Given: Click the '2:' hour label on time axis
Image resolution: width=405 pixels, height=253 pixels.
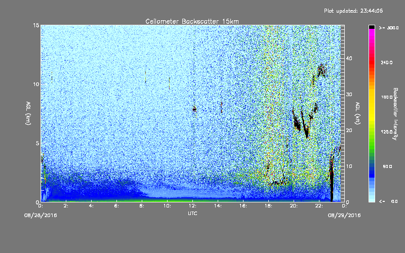Looking at the screenshot, I should click(x=66, y=206).
